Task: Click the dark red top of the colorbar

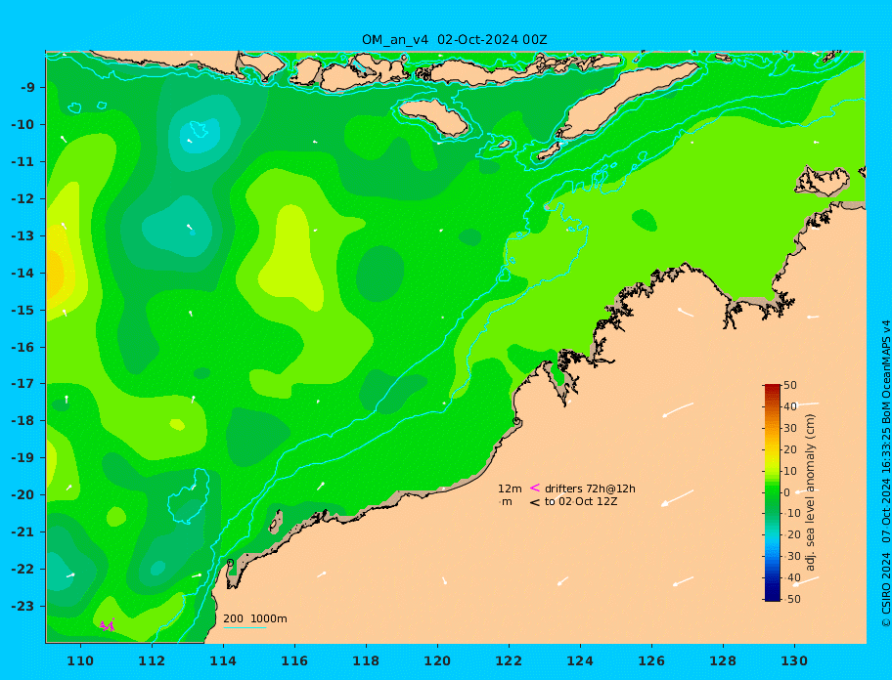Action: coord(772,388)
